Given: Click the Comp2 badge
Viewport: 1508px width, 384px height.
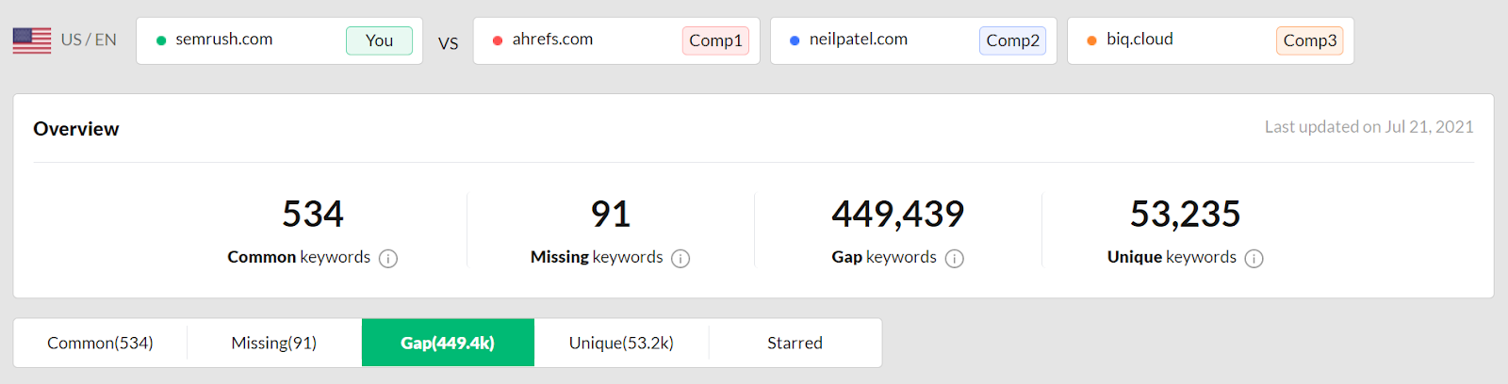Looking at the screenshot, I should coord(1012,40).
